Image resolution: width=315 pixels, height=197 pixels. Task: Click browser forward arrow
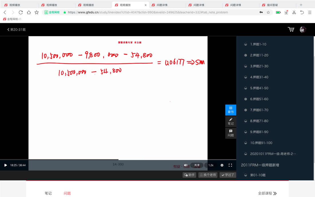(13, 12)
